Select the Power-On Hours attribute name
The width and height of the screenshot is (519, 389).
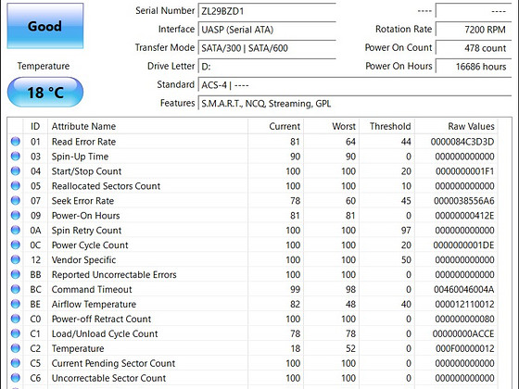tap(85, 216)
